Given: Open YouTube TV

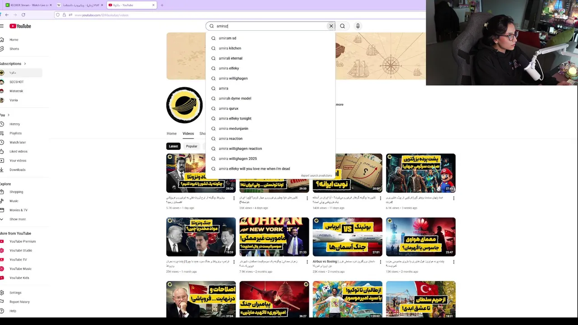Looking at the screenshot, I should click(18, 260).
